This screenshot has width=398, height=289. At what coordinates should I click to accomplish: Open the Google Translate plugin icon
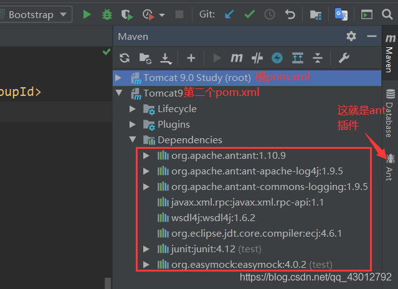pos(341,14)
